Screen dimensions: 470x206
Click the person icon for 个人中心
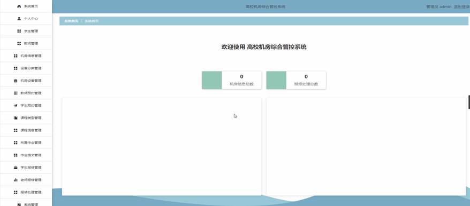pyautogui.click(x=19, y=19)
